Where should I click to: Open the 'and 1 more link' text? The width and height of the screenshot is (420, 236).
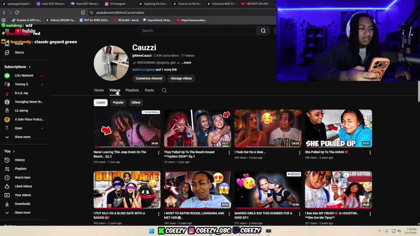[166, 69]
